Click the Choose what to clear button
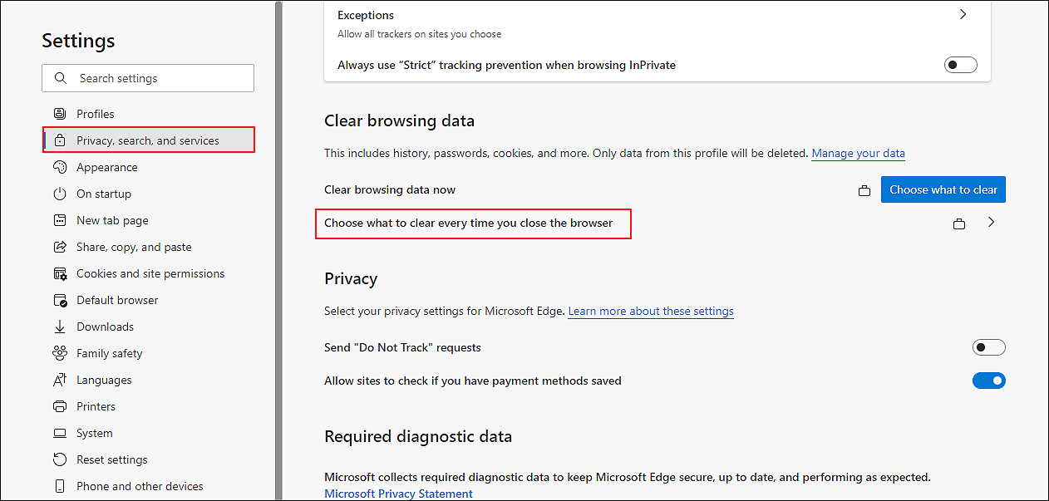The image size is (1049, 501). pos(943,189)
